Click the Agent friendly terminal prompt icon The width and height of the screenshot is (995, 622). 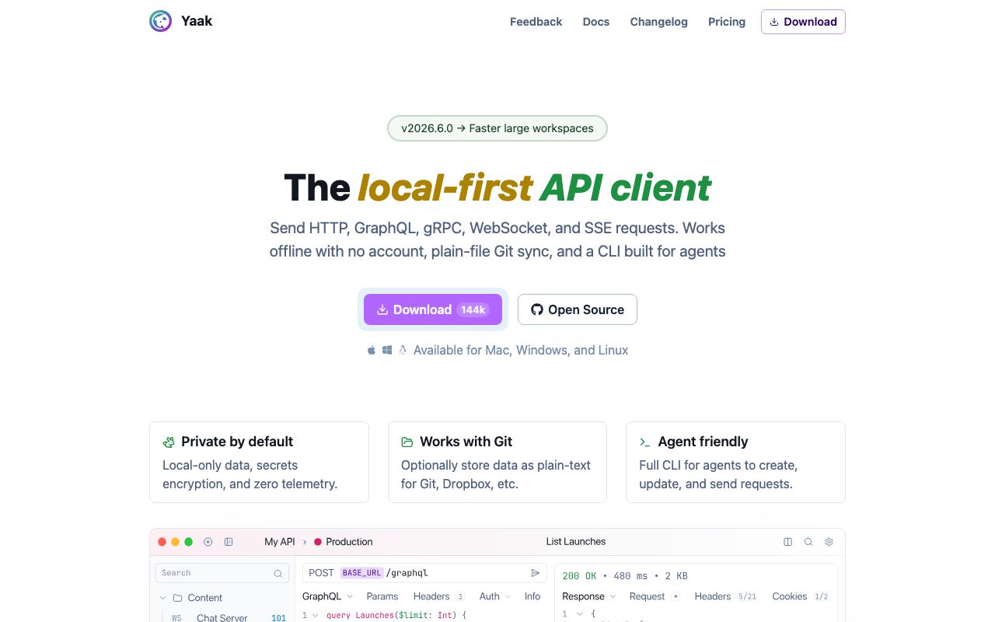(x=645, y=442)
